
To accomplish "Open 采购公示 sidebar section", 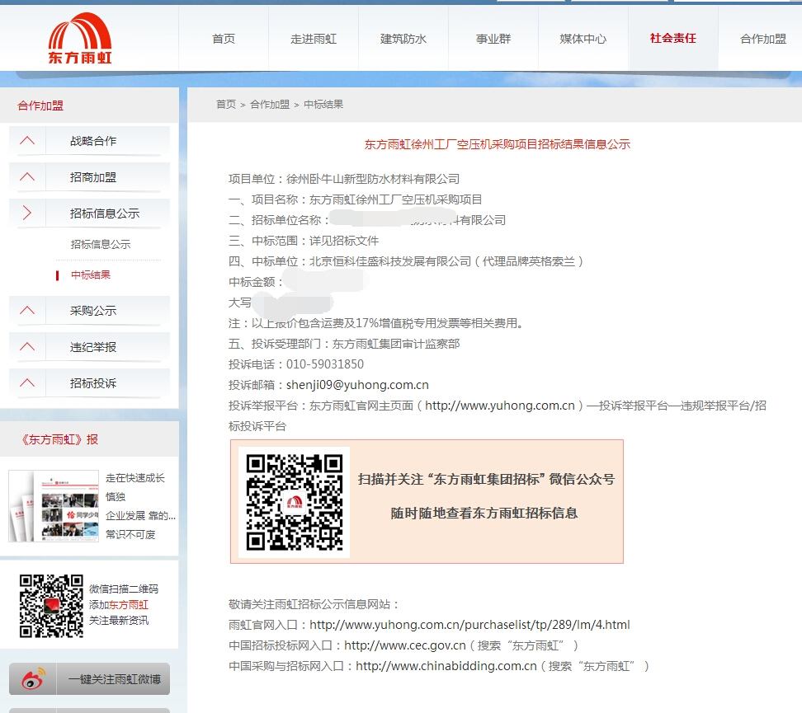I will pyautogui.click(x=93, y=311).
